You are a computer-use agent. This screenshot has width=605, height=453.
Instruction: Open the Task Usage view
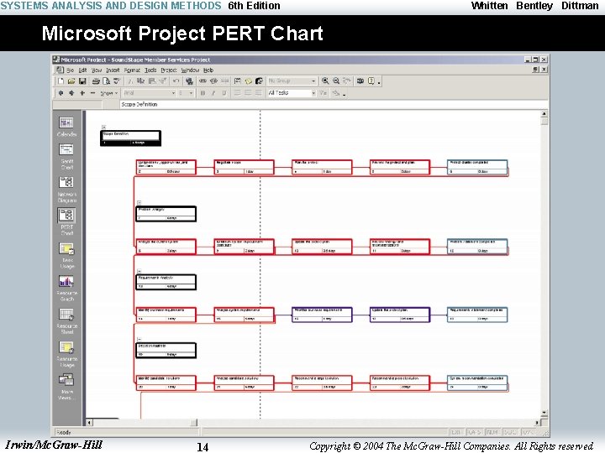66,255
